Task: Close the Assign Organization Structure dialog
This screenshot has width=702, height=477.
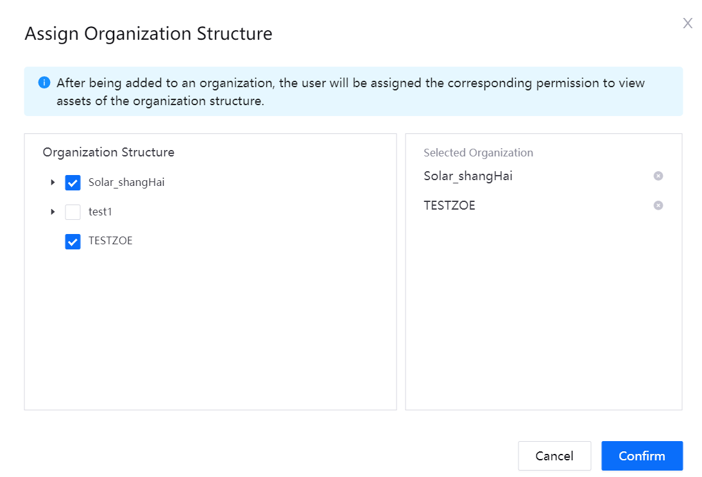Action: coord(687,24)
